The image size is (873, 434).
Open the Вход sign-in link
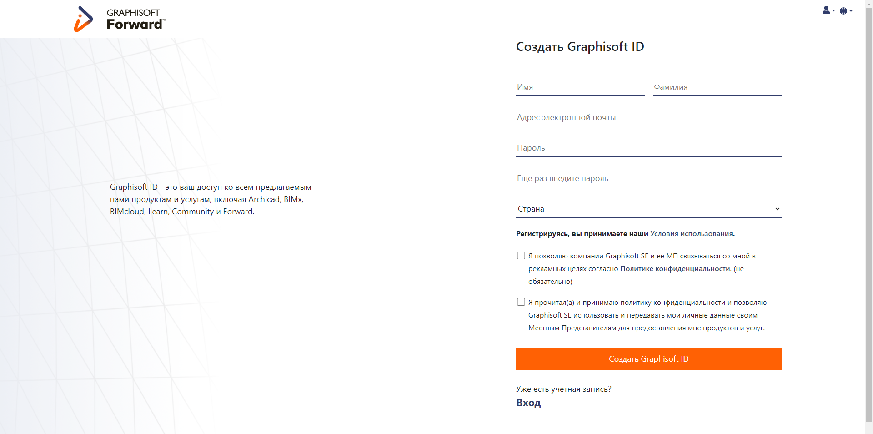(528, 403)
